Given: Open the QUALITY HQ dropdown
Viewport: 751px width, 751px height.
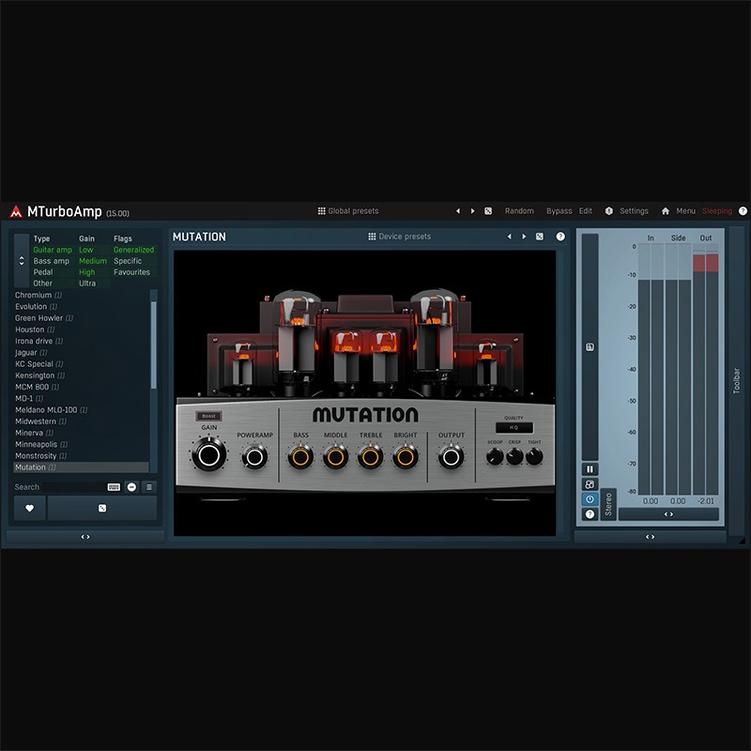Looking at the screenshot, I should [x=513, y=427].
